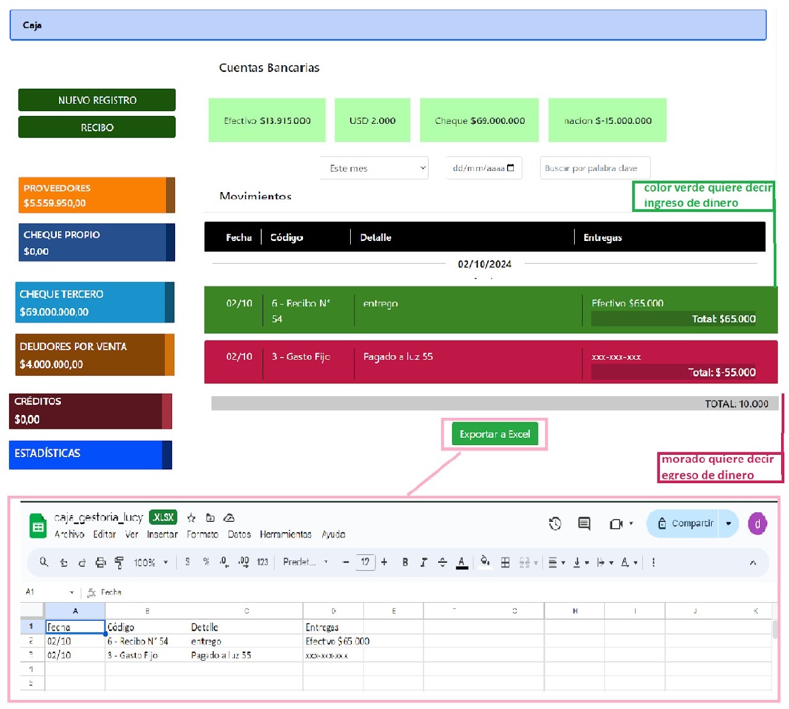
Task: Open the text wrapping dropdown
Action: click(605, 562)
